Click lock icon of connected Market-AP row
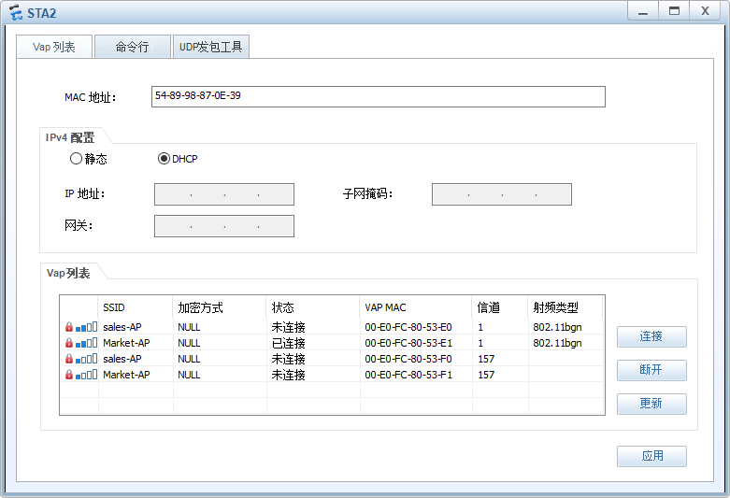 [69, 343]
